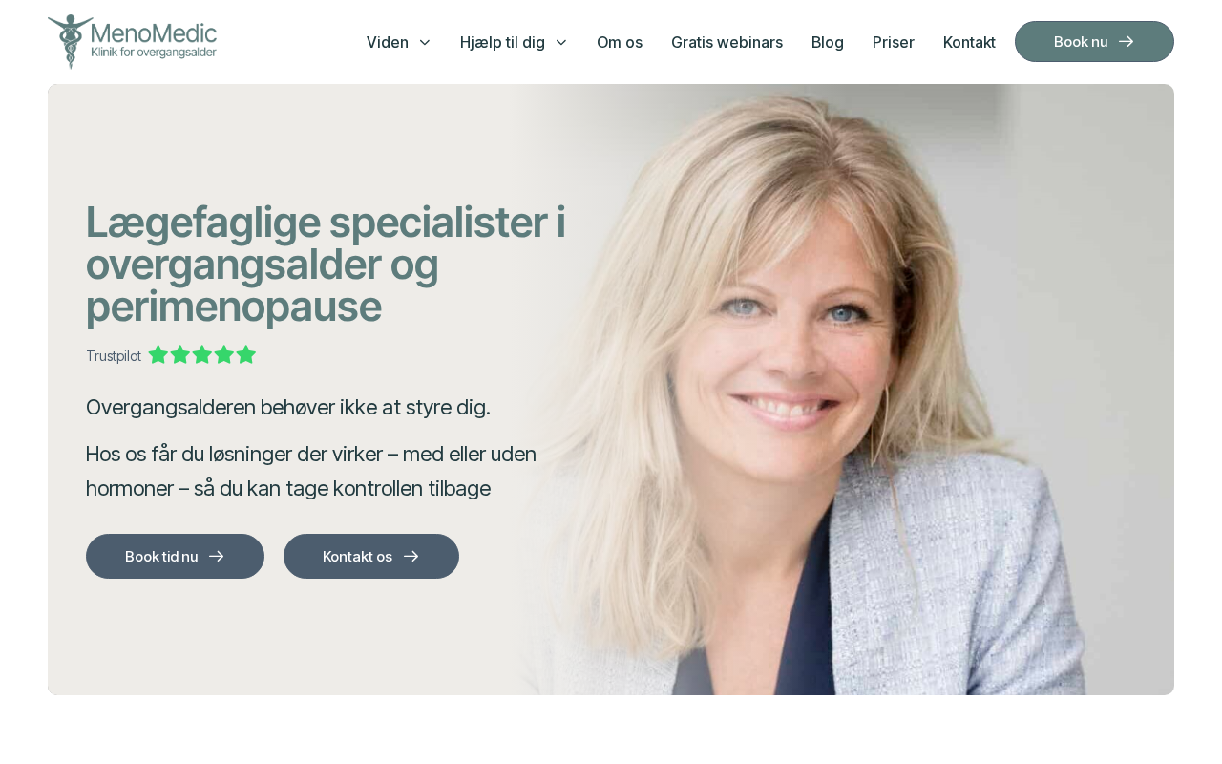Expand the Hjælp til dig chevron
Viewport: 1222px width, 764px height.
point(561,42)
